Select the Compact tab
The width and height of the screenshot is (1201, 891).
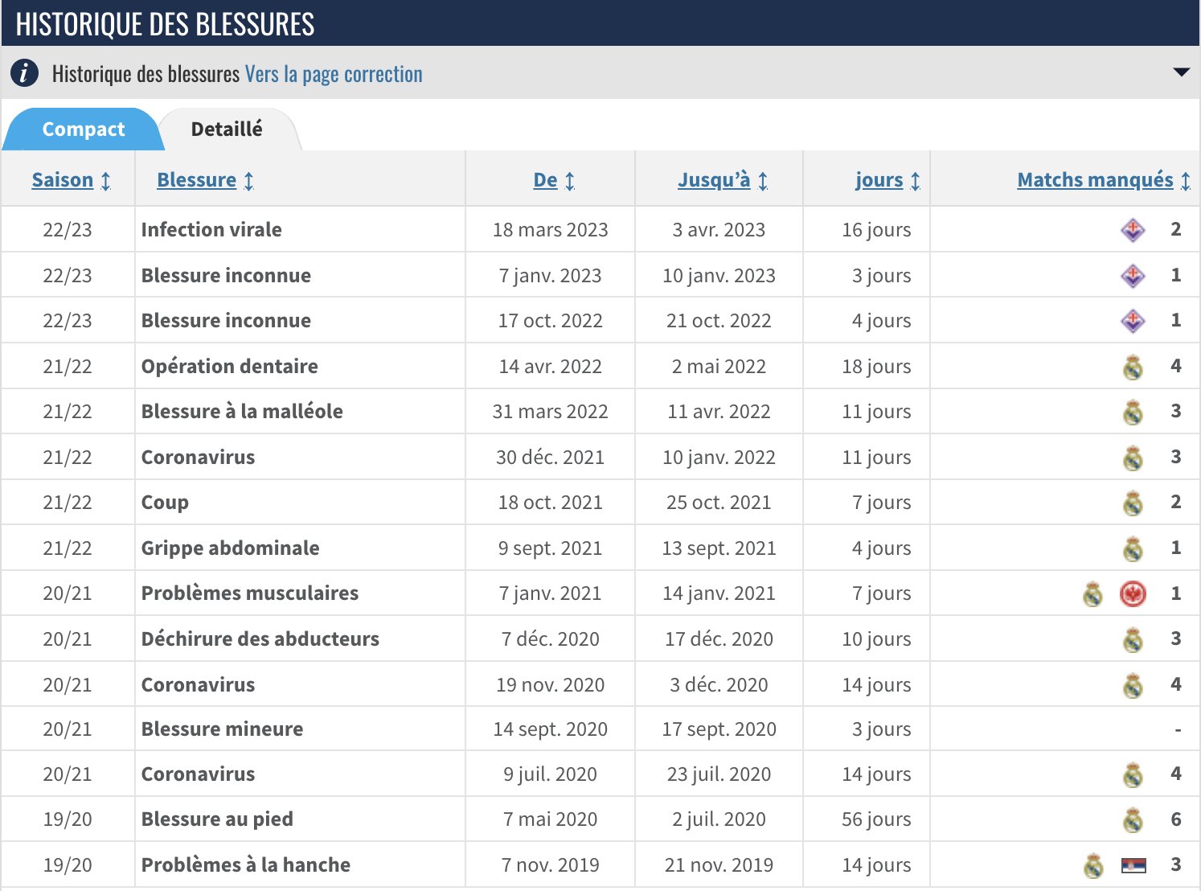(84, 129)
